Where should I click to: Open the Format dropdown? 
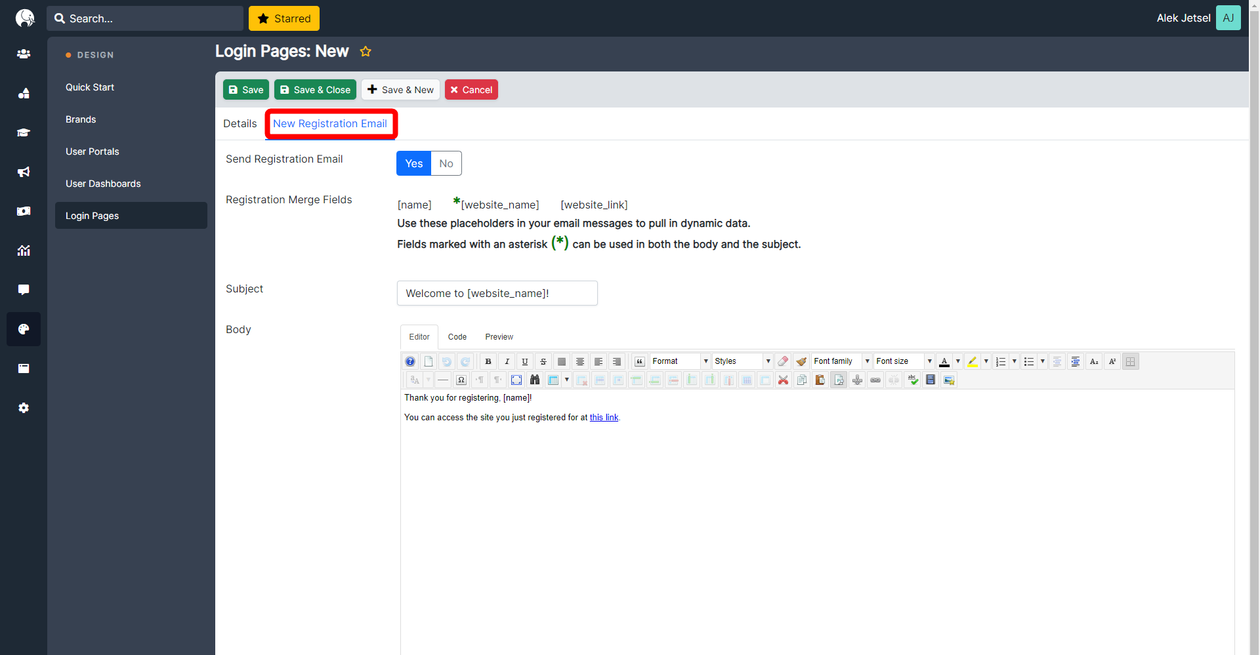680,361
